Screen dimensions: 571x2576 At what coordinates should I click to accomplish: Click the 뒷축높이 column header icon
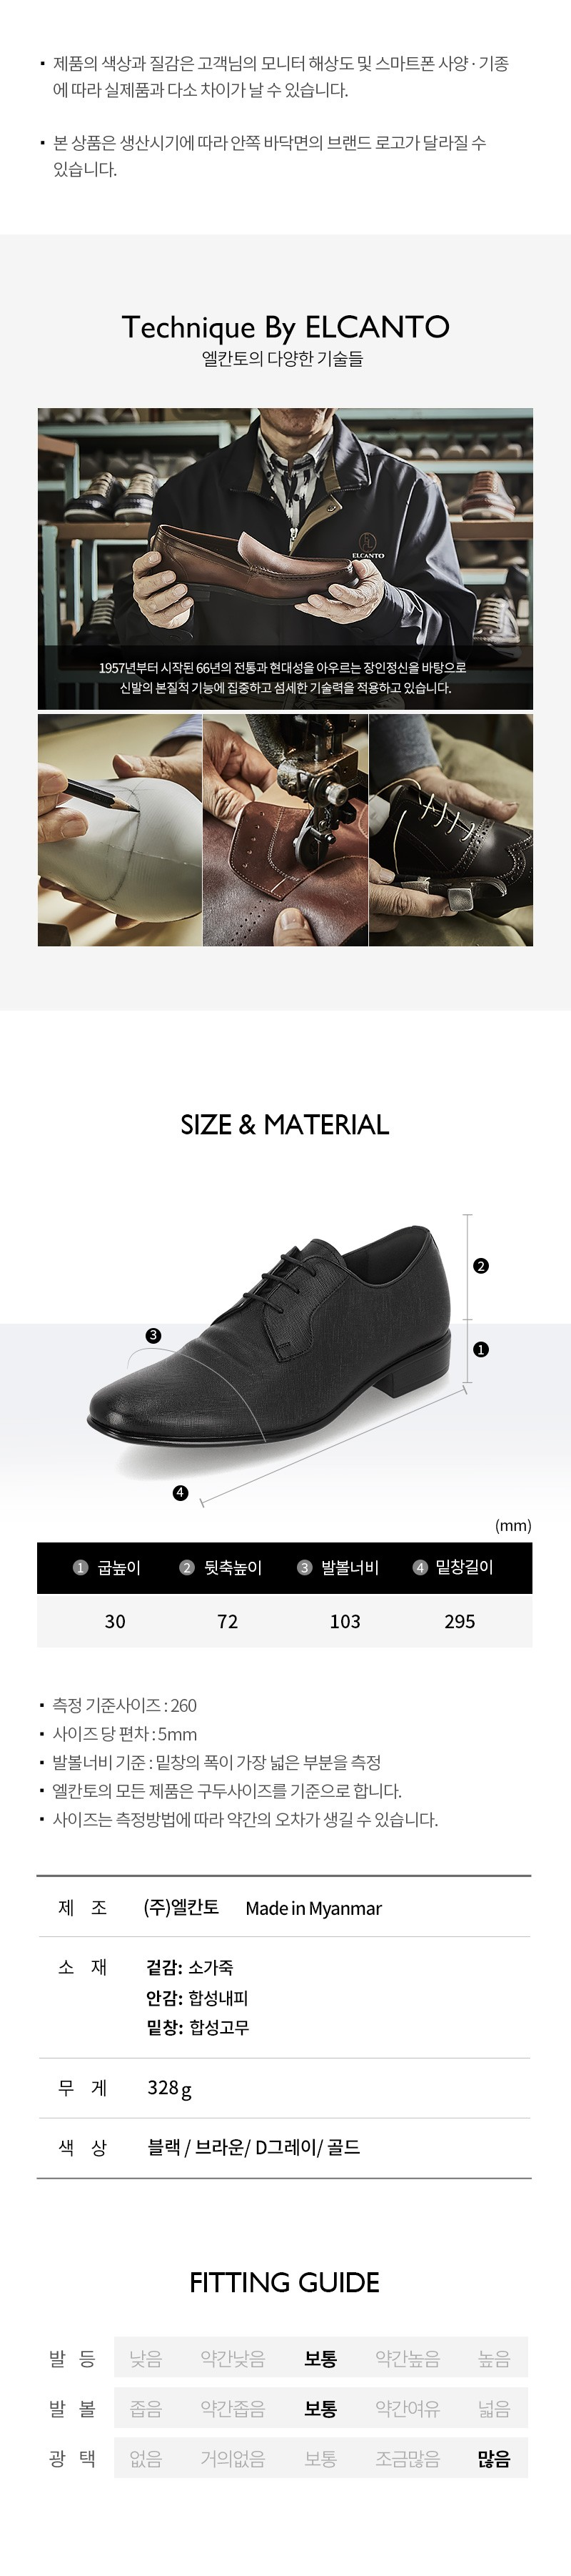tap(187, 1567)
